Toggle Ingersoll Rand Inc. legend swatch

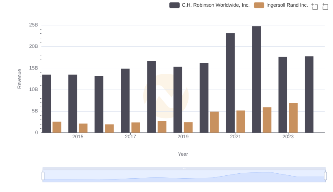259,5
